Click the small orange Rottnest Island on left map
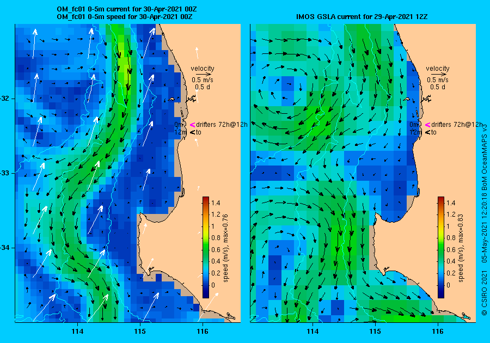Viewport: 490px width, 343px height. coord(171,99)
